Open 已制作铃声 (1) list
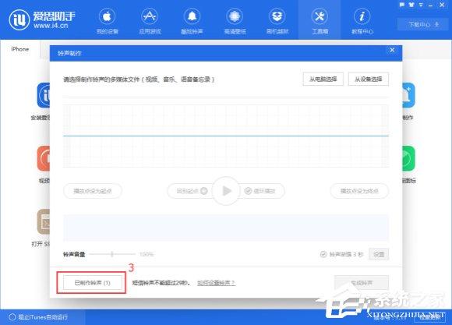Image resolution: width=452 pixels, height=325 pixels. click(92, 283)
